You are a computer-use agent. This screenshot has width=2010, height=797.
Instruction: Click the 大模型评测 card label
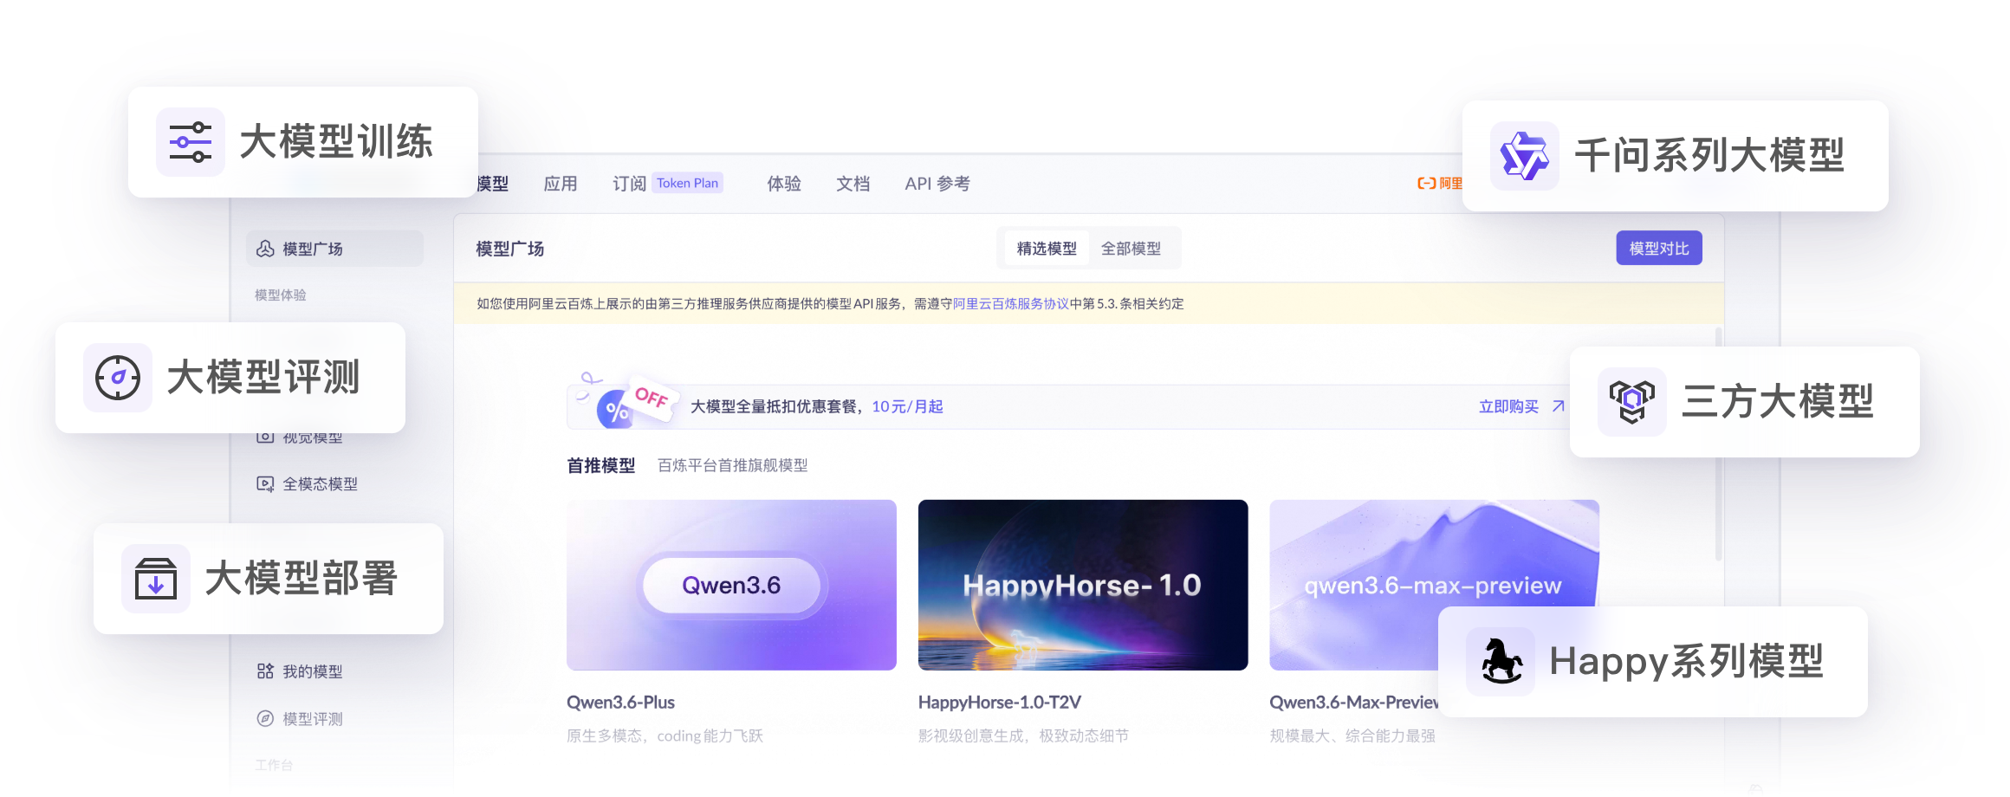[263, 378]
